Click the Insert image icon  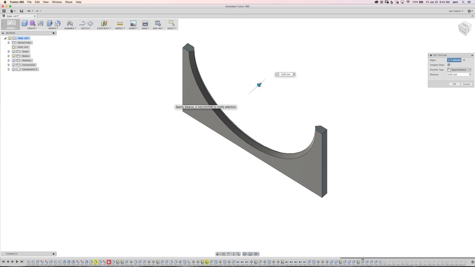[x=133, y=23]
